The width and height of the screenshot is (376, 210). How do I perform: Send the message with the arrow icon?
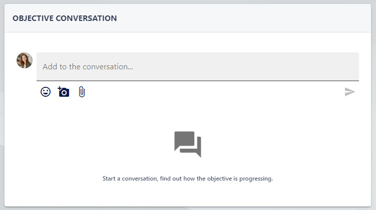coord(349,92)
